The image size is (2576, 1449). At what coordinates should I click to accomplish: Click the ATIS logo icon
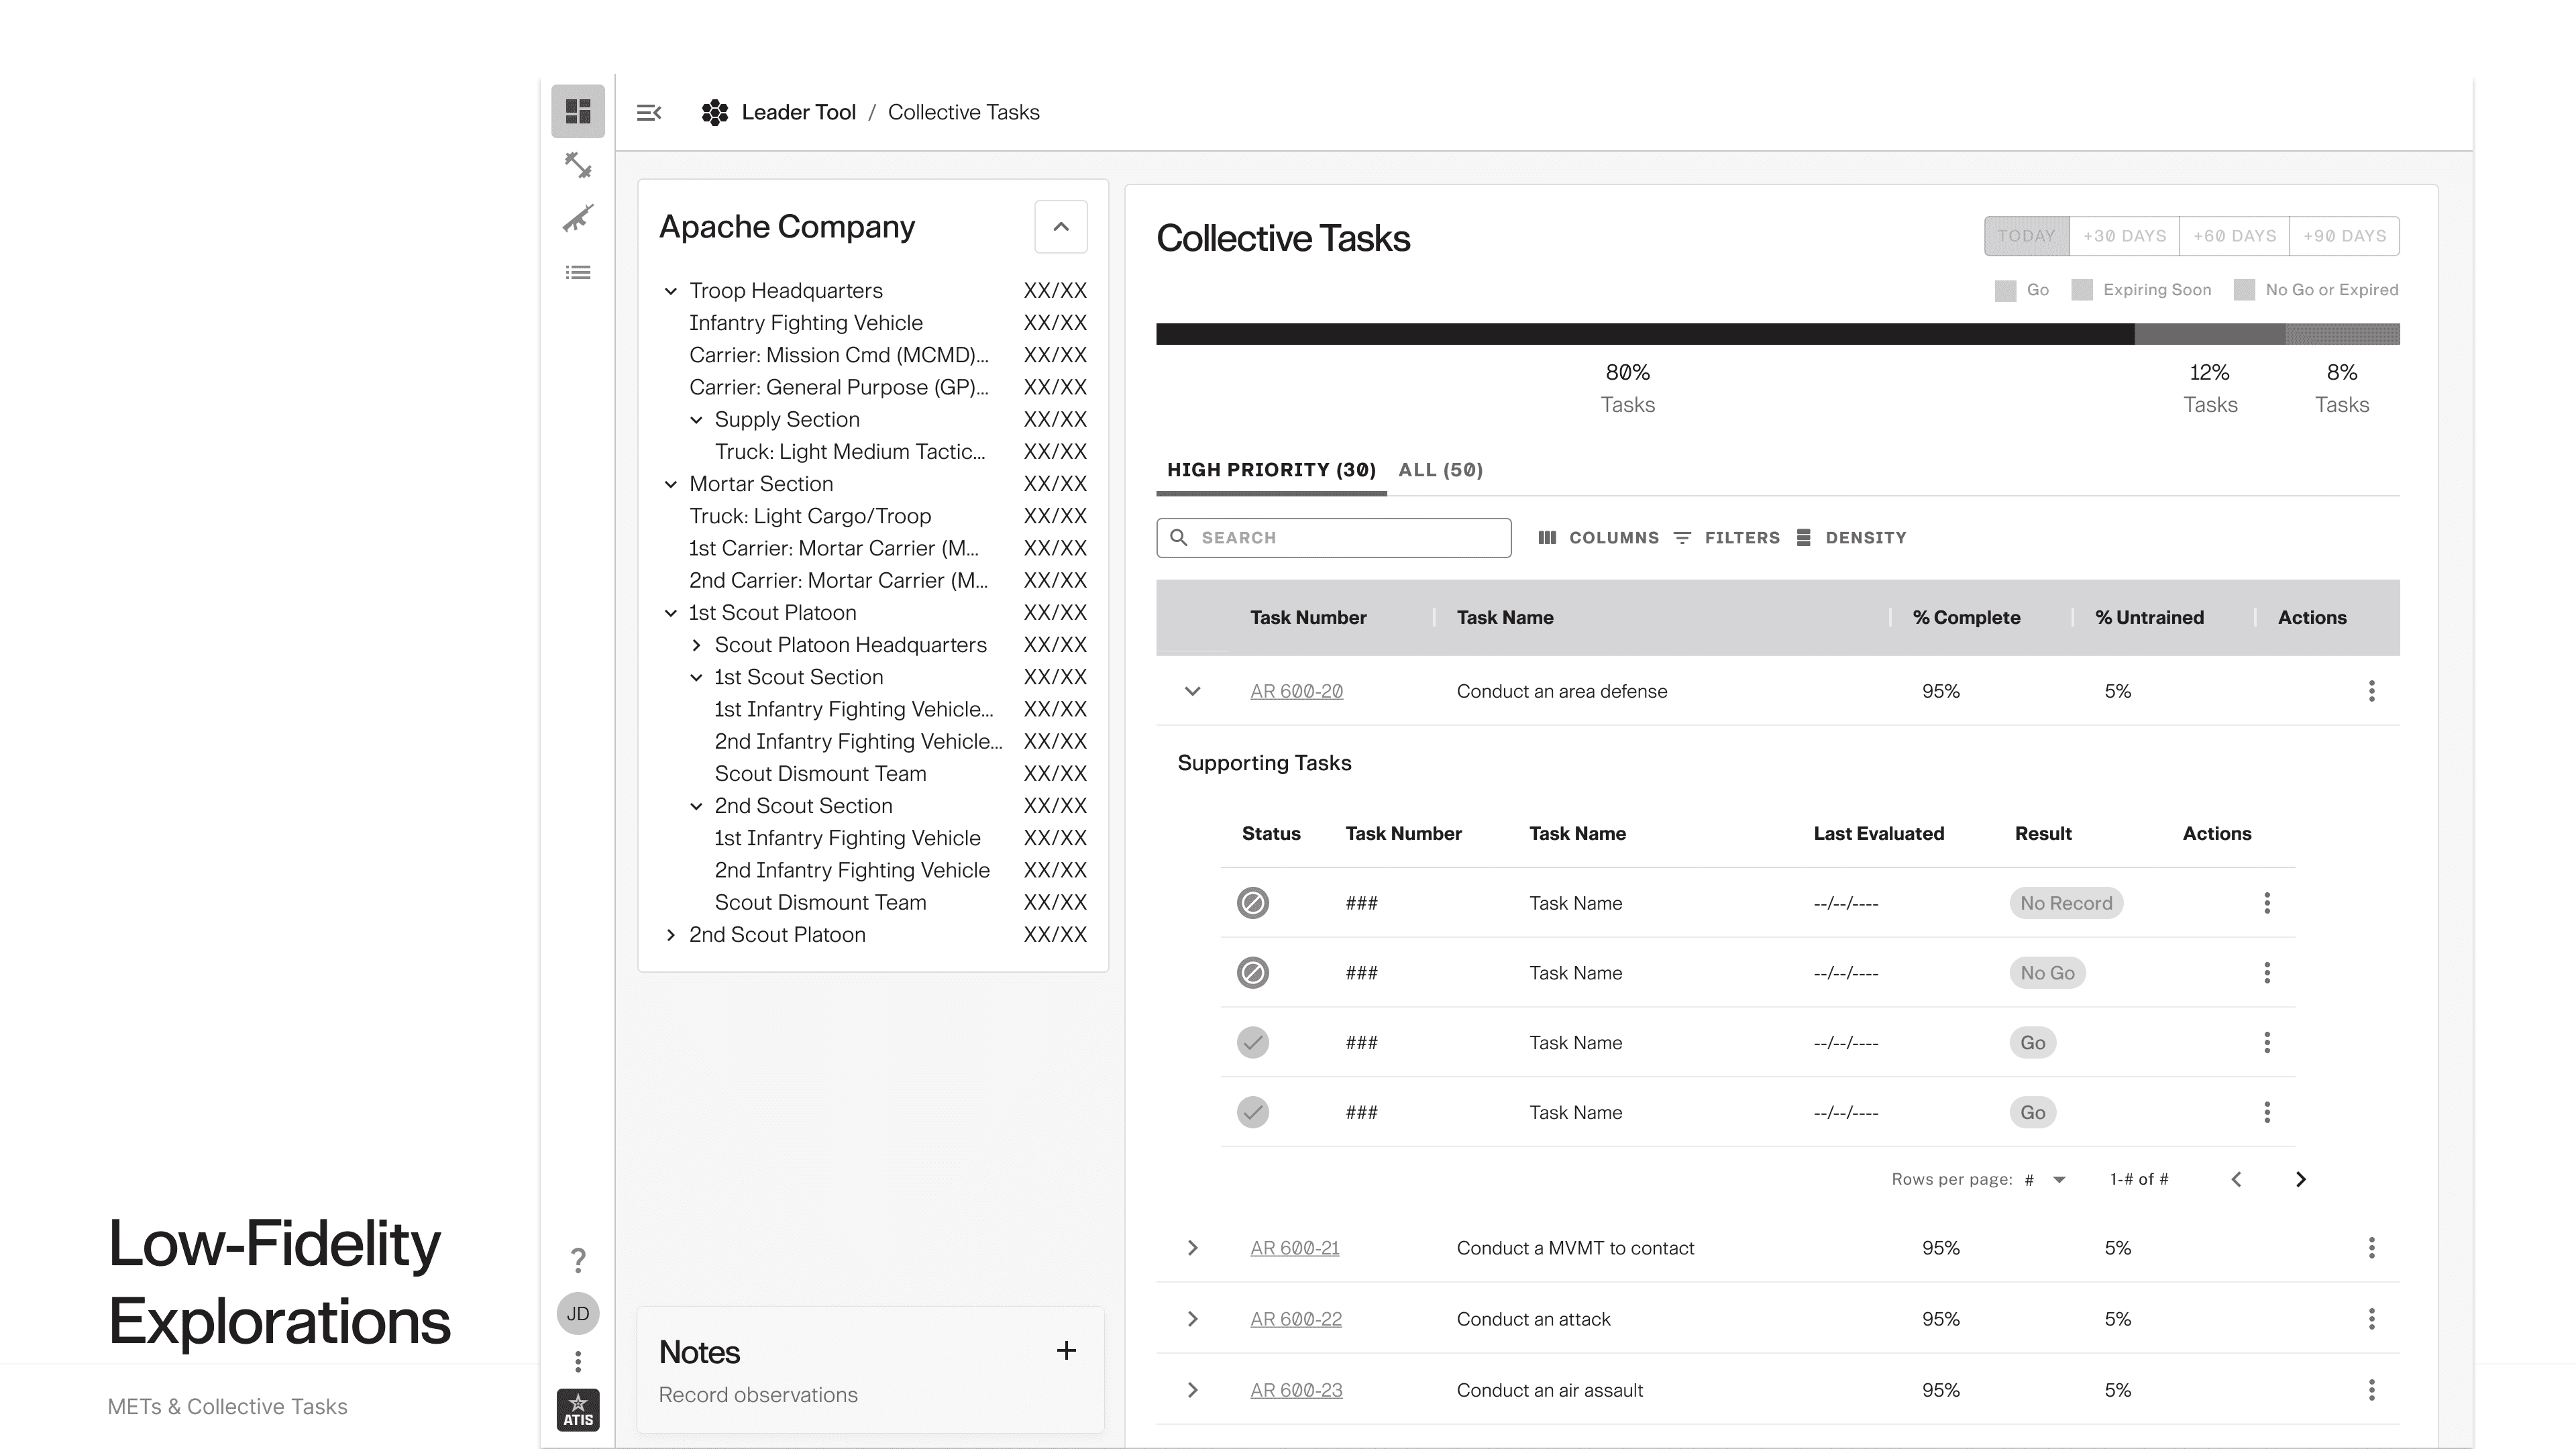pos(578,1410)
